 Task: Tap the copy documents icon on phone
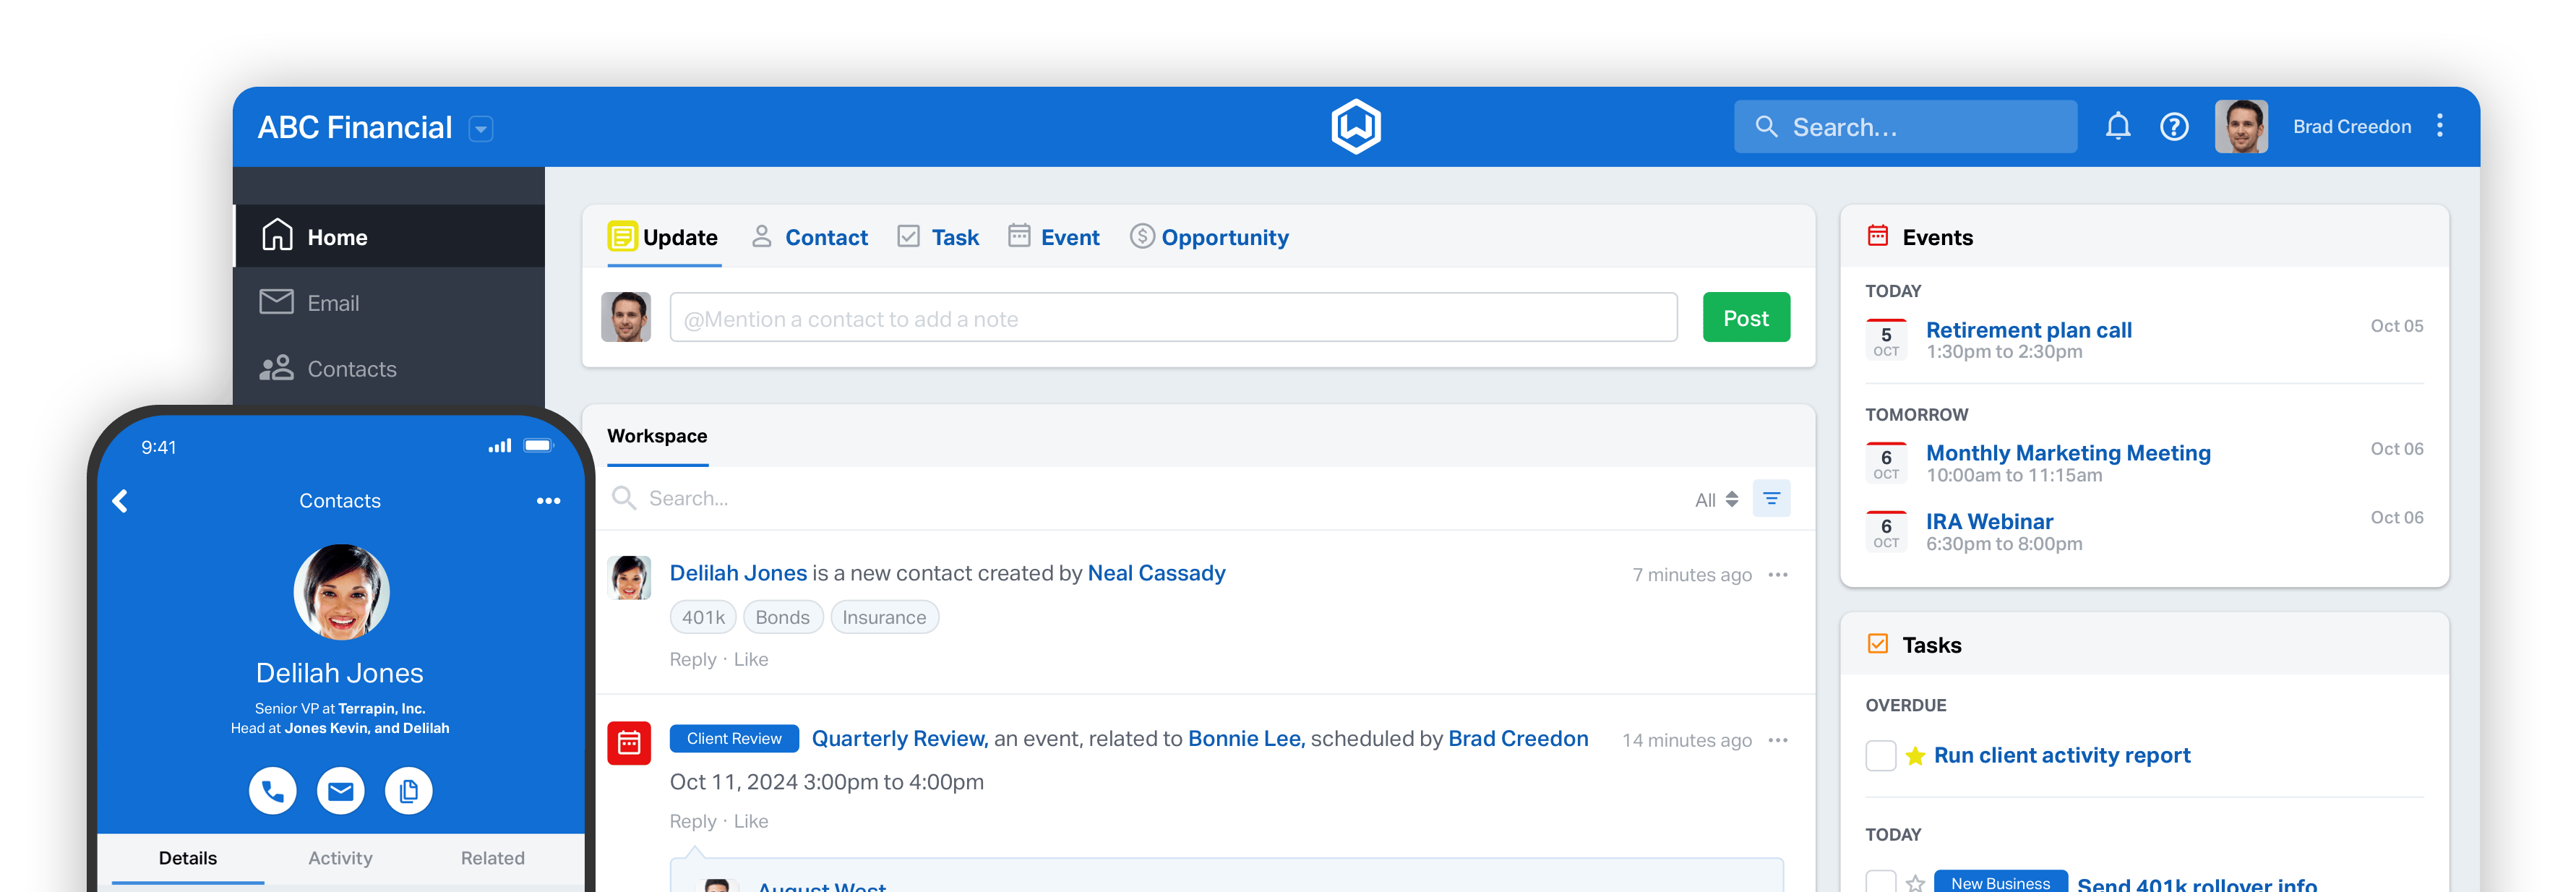pyautogui.click(x=408, y=792)
